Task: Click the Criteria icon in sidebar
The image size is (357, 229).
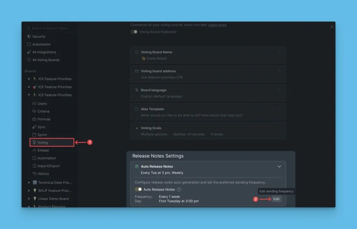Action: pyautogui.click(x=34, y=111)
